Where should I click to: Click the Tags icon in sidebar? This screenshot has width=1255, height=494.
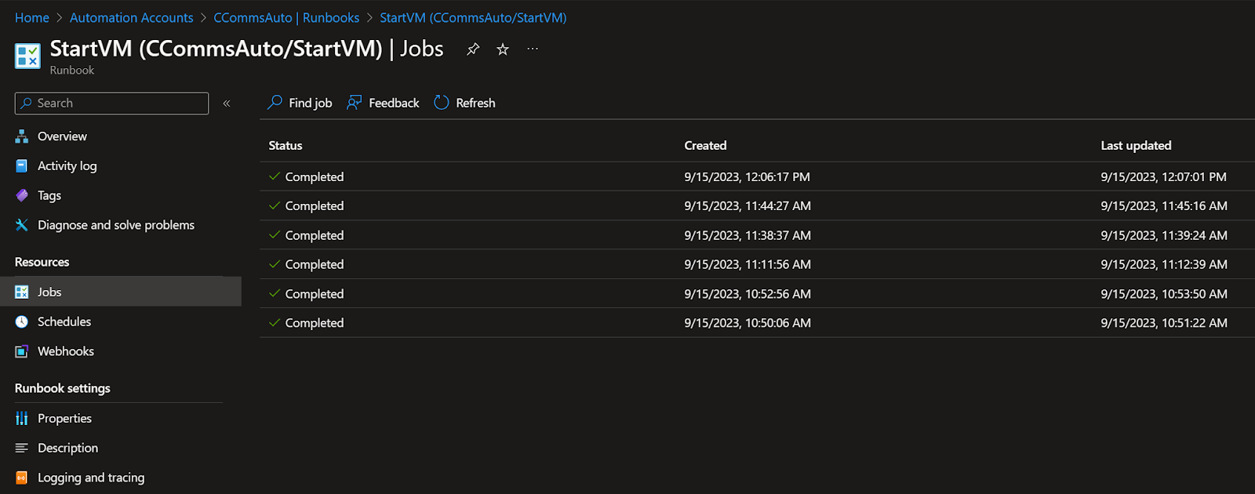click(x=22, y=196)
